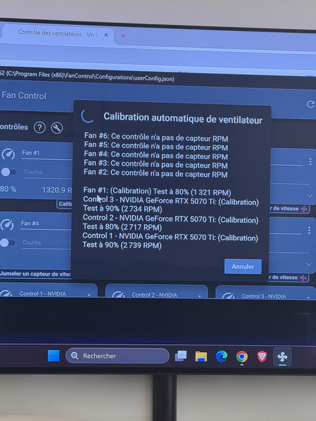Toggle the Fan #1 control switch
This screenshot has width=316, height=421.
[x=9, y=172]
